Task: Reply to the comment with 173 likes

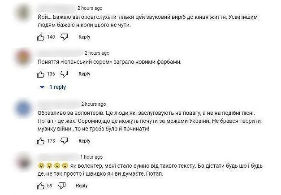Action: pos(84,141)
